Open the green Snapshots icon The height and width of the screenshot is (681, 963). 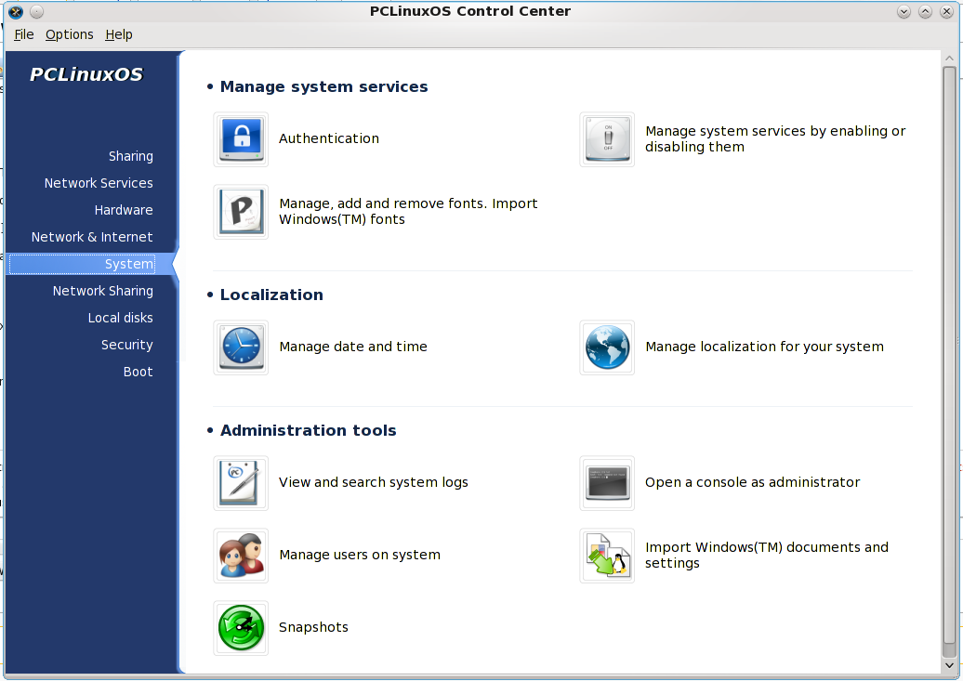[x=241, y=628]
